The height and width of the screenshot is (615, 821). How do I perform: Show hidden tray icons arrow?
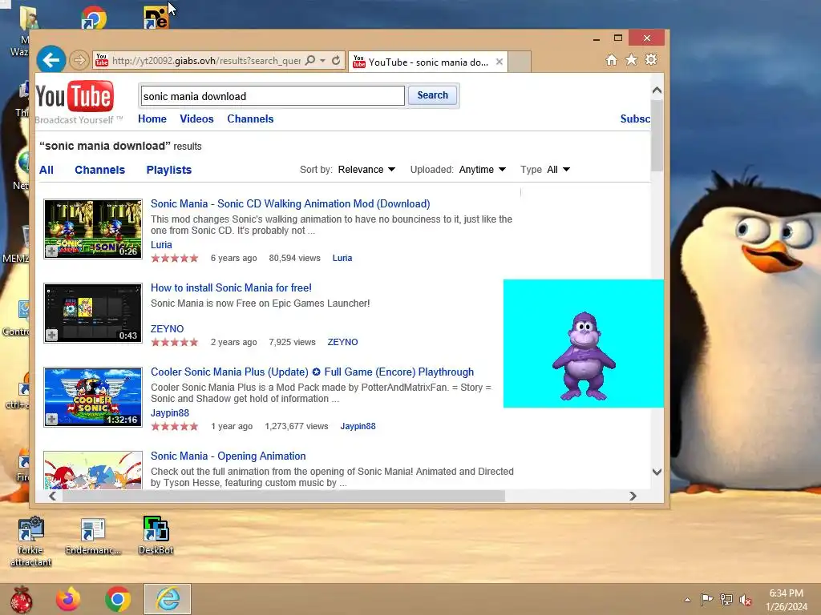[687, 600]
